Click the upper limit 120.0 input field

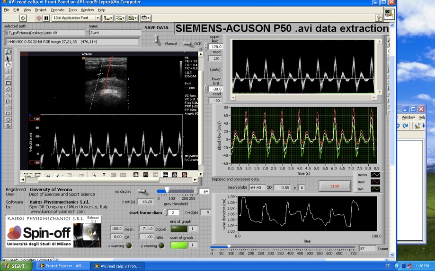tap(215, 47)
